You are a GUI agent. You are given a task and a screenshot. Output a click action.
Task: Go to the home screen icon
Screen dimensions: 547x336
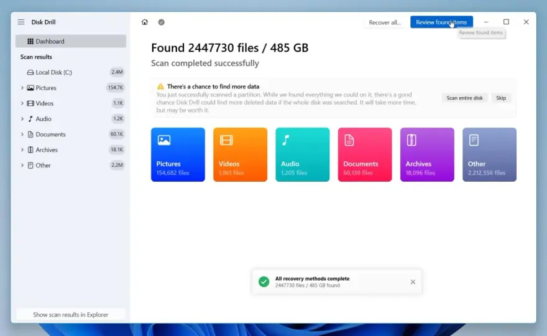pyautogui.click(x=144, y=22)
